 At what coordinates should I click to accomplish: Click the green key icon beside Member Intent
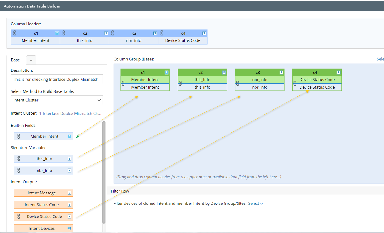click(x=78, y=136)
